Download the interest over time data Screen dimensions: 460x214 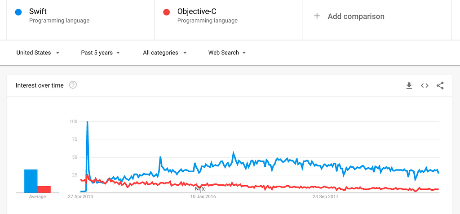coord(409,85)
